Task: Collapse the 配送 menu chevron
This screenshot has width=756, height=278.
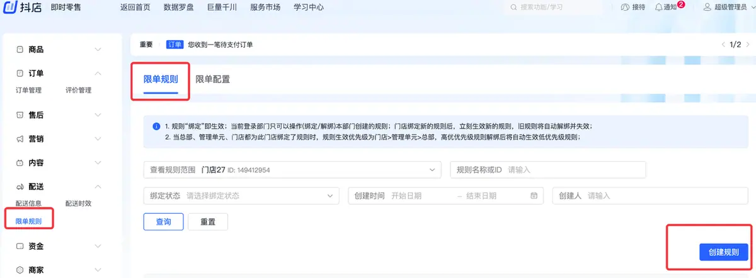Action: pos(98,187)
